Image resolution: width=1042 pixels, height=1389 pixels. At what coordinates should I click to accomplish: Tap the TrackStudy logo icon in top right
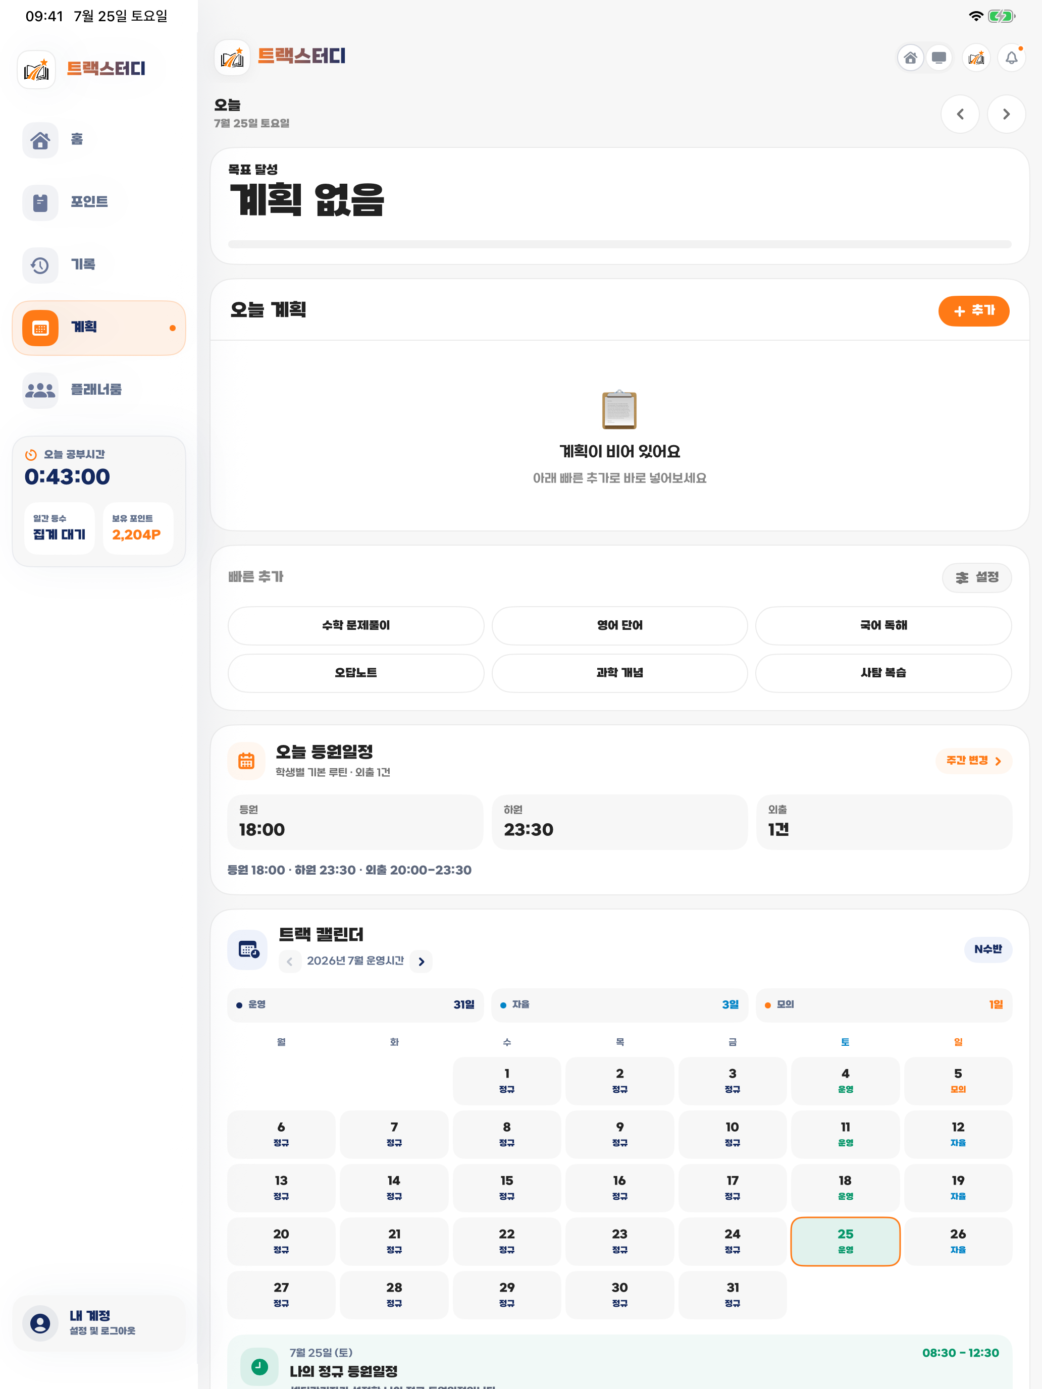point(976,59)
